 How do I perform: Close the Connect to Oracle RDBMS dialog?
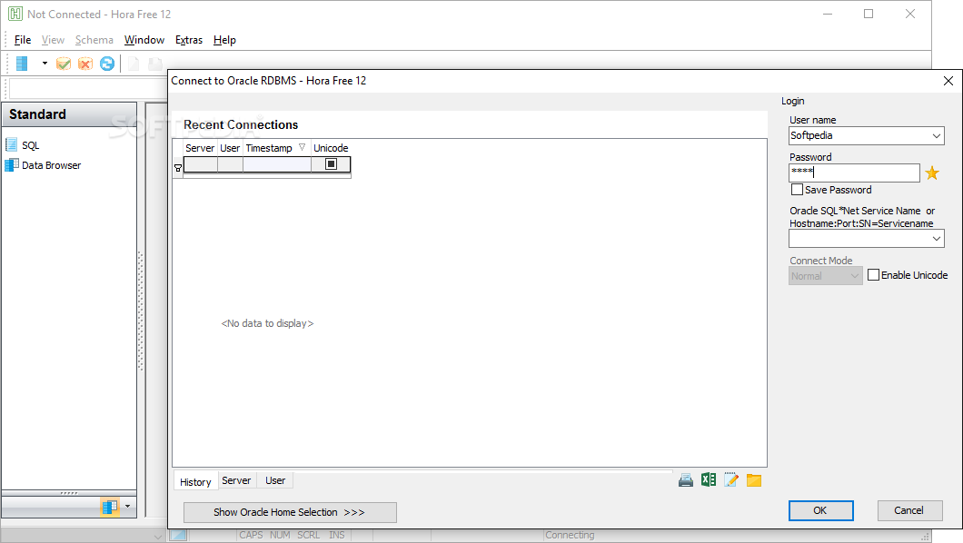point(948,81)
